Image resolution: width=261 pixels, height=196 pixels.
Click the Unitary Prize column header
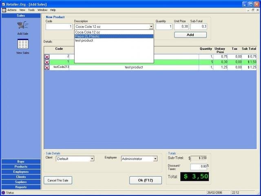(x=220, y=50)
